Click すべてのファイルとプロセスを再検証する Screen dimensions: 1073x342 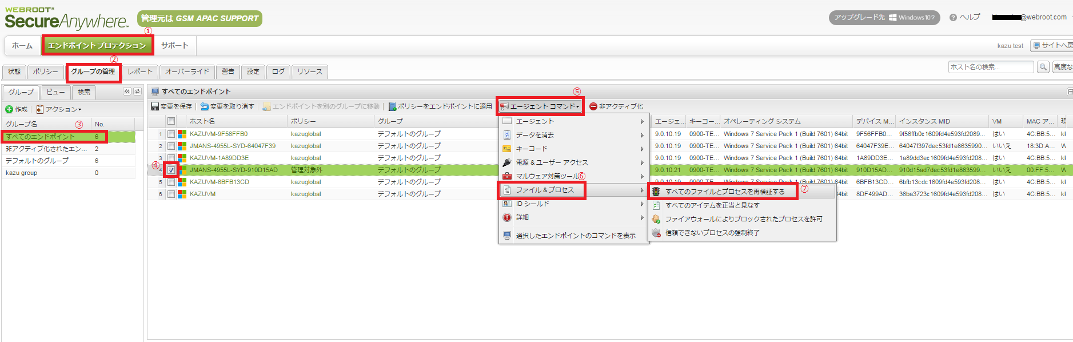(742, 192)
